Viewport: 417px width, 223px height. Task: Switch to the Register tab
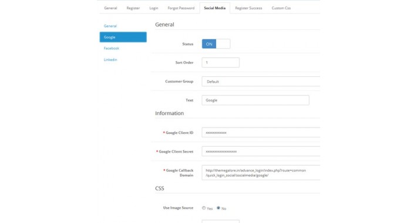(x=133, y=8)
